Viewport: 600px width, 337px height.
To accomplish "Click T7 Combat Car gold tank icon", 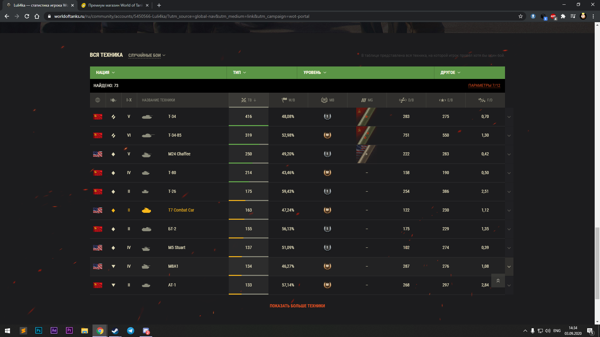I will point(146,210).
